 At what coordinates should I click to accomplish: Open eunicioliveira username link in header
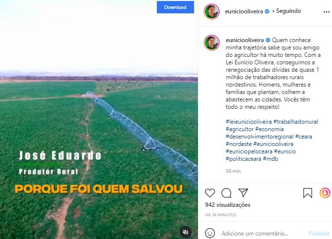point(244,11)
